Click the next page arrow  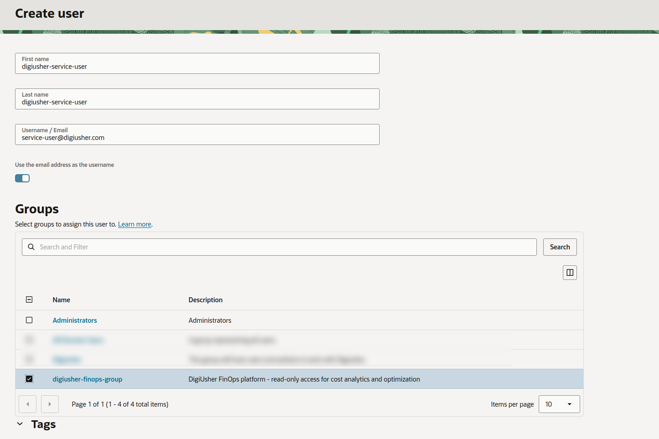click(x=50, y=404)
